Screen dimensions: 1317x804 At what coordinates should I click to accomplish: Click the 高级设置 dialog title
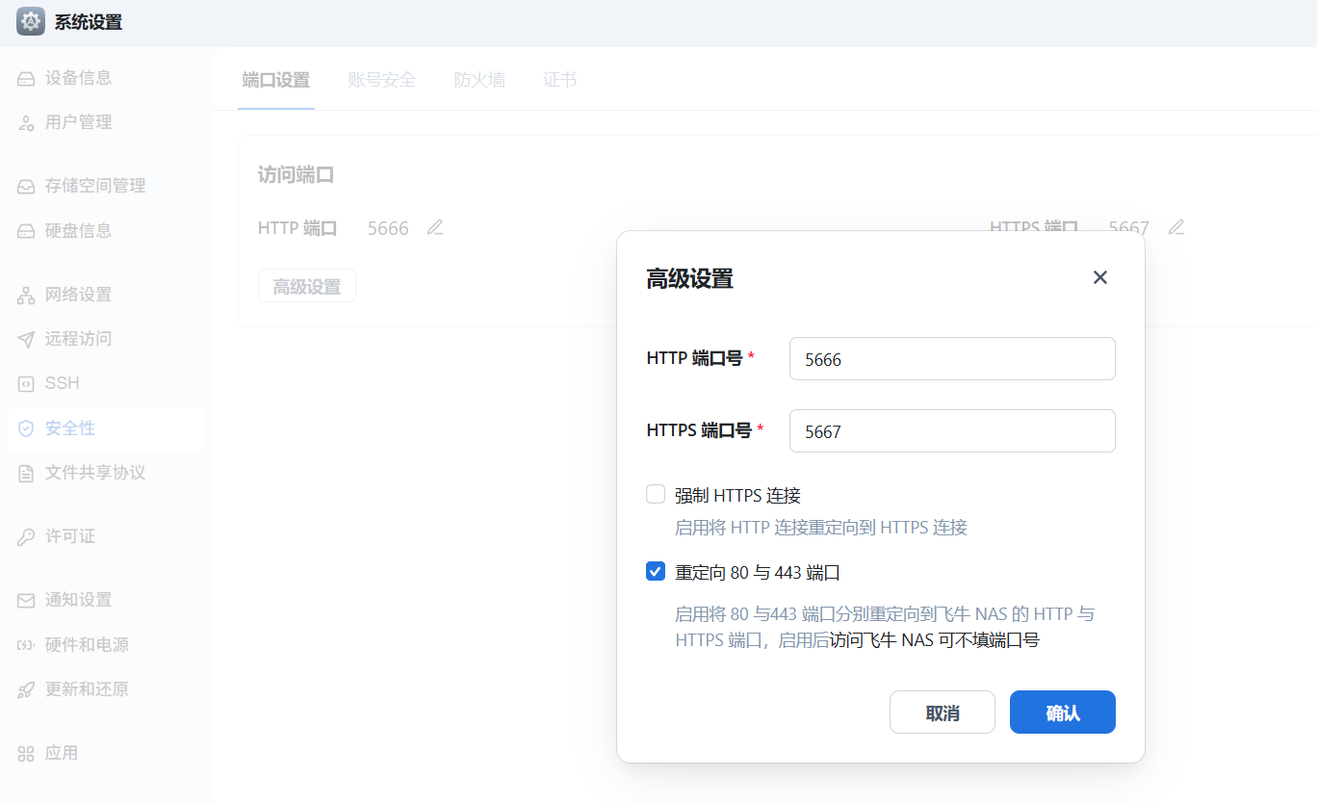point(689,279)
